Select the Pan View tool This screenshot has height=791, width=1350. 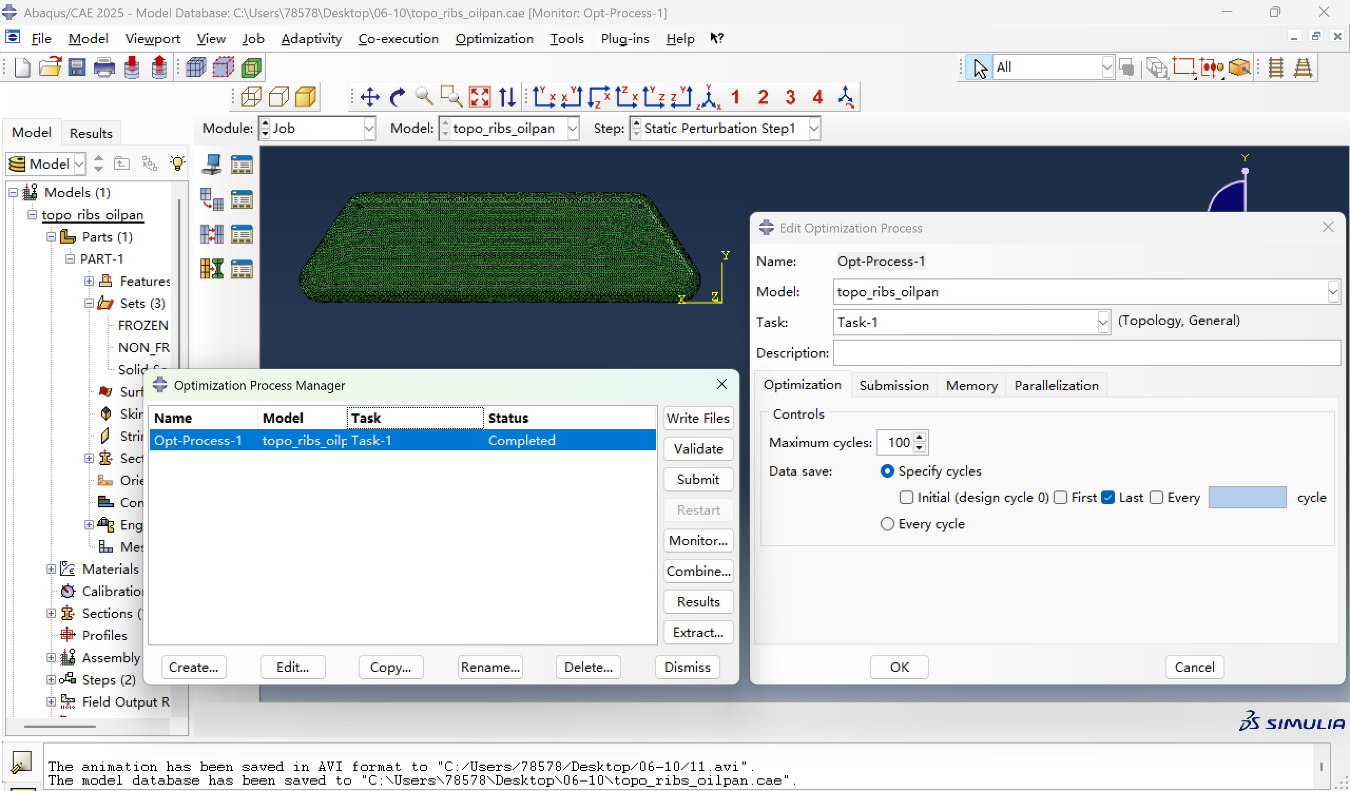tap(370, 98)
